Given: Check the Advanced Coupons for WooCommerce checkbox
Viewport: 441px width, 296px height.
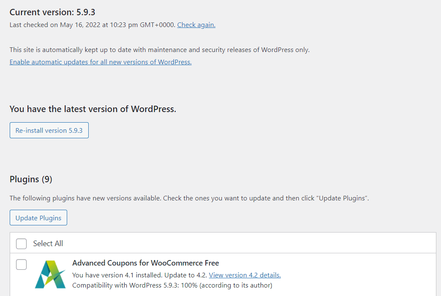Looking at the screenshot, I should point(21,264).
